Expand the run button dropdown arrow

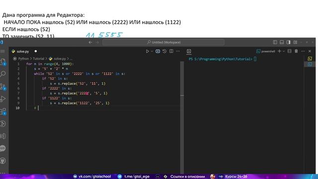coord(152,51)
